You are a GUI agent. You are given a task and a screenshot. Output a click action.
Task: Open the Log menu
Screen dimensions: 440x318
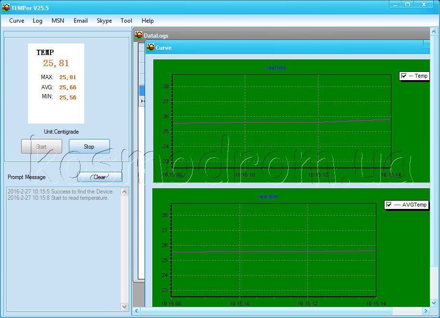coord(38,21)
